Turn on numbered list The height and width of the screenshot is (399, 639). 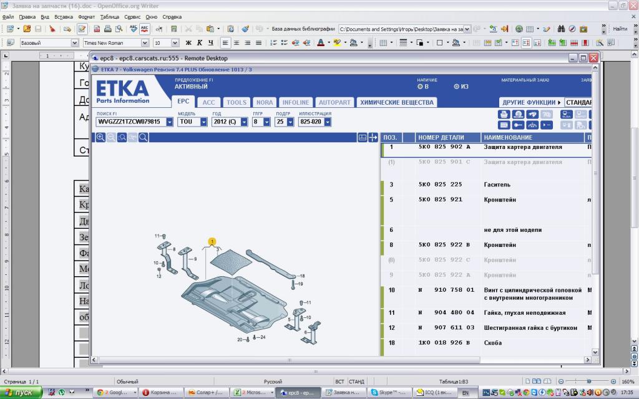point(273,43)
